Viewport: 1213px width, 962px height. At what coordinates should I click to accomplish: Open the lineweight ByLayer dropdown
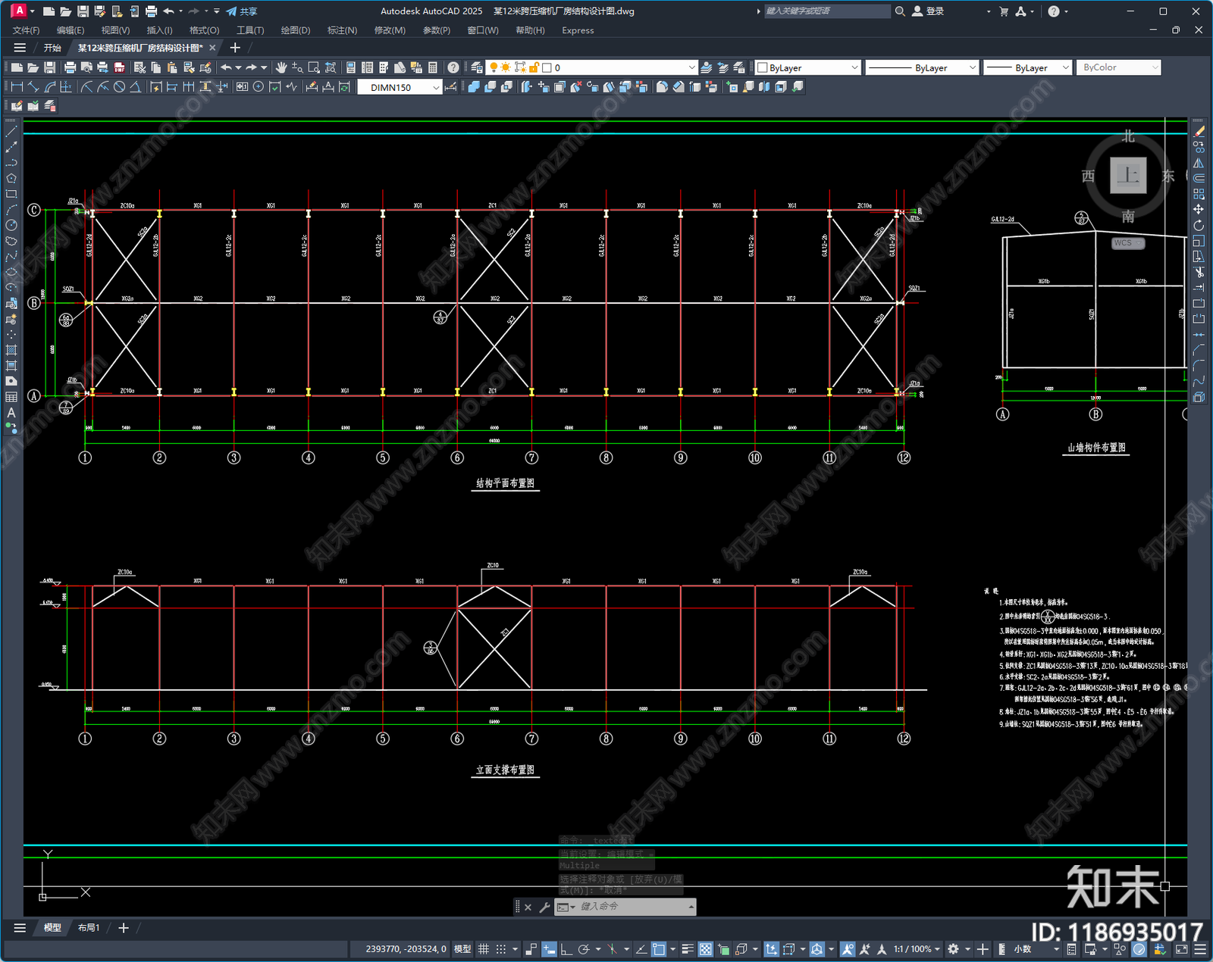pos(1027,67)
